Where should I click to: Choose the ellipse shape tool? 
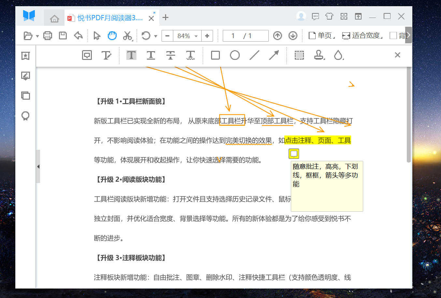coord(235,55)
